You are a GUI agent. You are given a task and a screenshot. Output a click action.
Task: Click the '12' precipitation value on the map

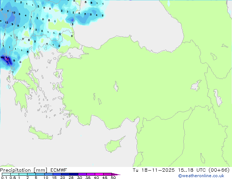[6, 23]
